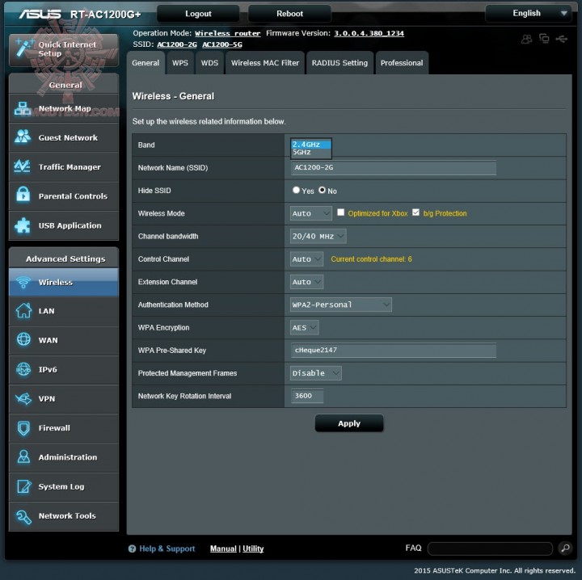
Task: Click 'Current control channel: 6' text
Action: 371,259
